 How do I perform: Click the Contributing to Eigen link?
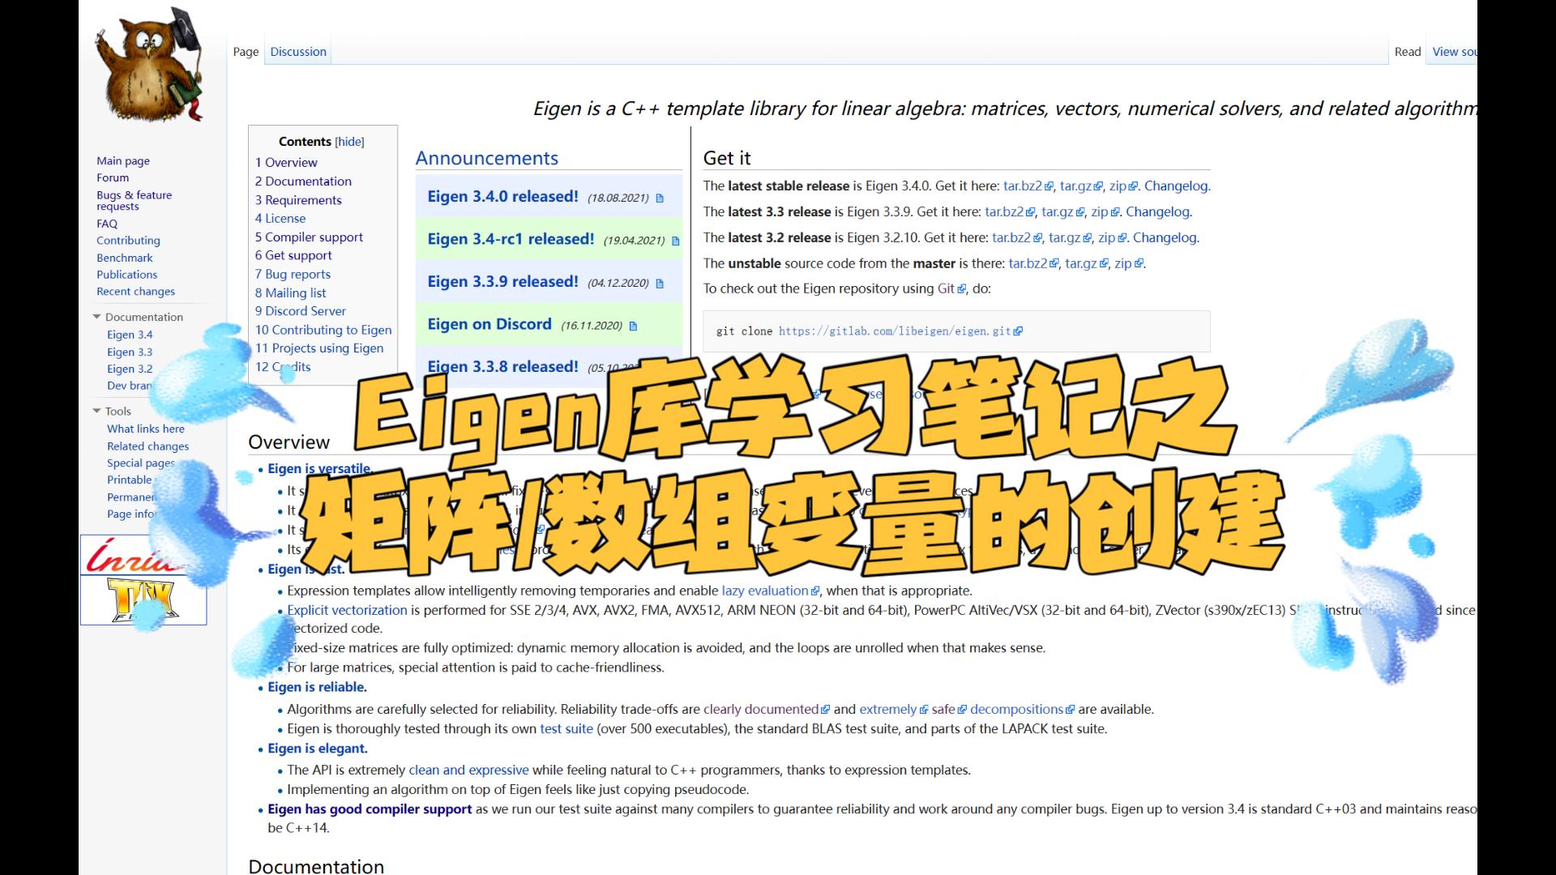tap(323, 329)
